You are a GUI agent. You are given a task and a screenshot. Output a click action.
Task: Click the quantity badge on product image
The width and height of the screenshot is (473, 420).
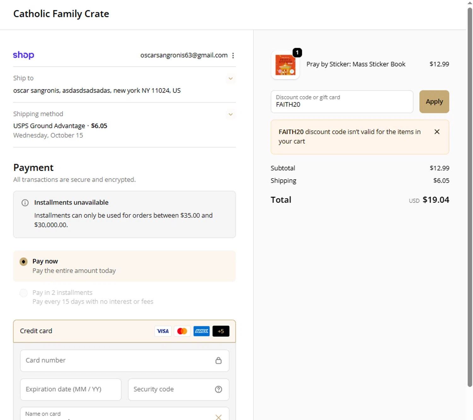pyautogui.click(x=297, y=53)
